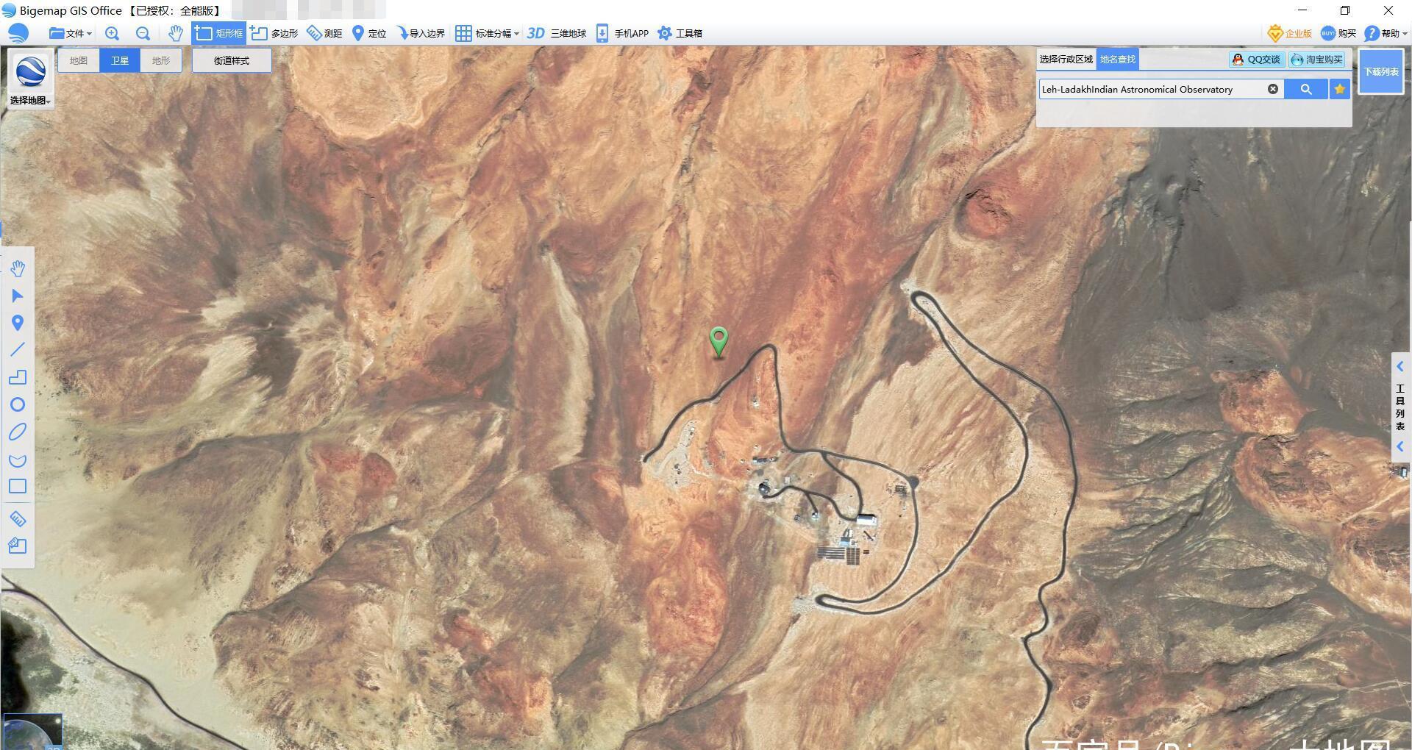
Task: Click the zoom out magnifier icon
Action: [x=143, y=33]
